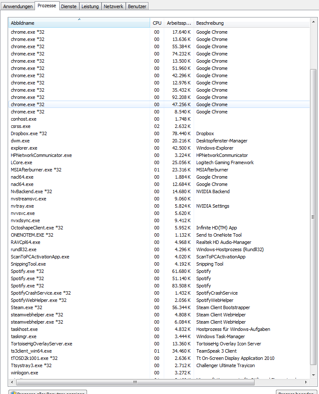
Task: Select the rundll32.exe process
Action: [x=159, y=249]
